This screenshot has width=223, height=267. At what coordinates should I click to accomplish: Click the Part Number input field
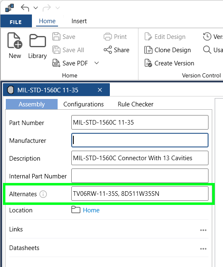click(x=140, y=122)
